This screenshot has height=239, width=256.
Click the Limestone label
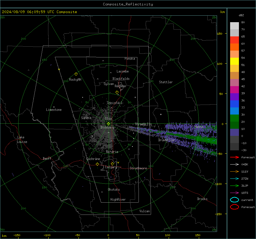click(54, 110)
